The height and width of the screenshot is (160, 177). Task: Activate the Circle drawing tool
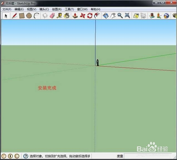[x=29, y=16]
